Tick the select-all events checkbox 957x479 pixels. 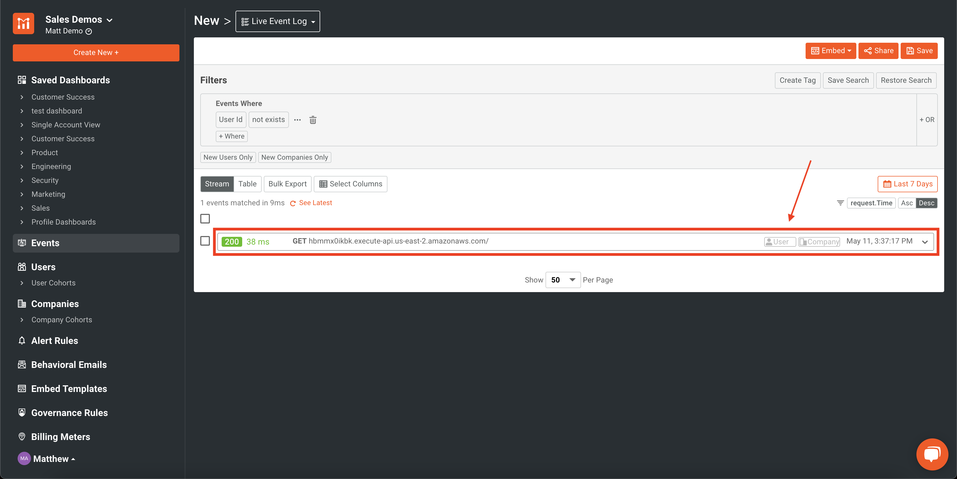click(x=205, y=218)
